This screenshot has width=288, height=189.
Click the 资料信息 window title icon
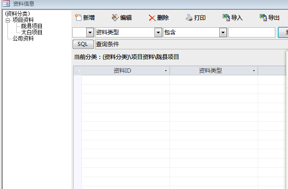coord(6,4)
